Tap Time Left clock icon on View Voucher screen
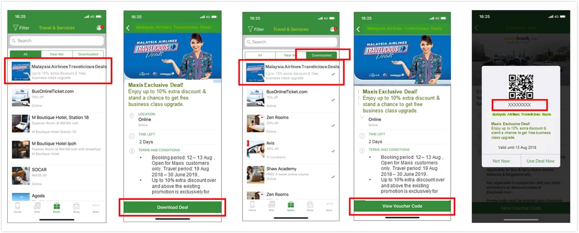579x233 pixels. [x=362, y=136]
